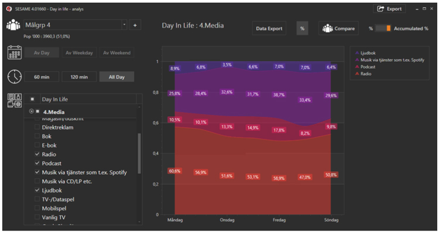Select the 120 min interval
Image resolution: width=439 pixels, height=234 pixels.
pyautogui.click(x=79, y=77)
